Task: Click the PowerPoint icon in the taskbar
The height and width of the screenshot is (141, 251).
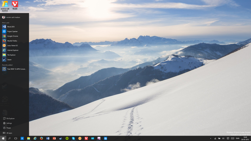Action: click(54, 138)
